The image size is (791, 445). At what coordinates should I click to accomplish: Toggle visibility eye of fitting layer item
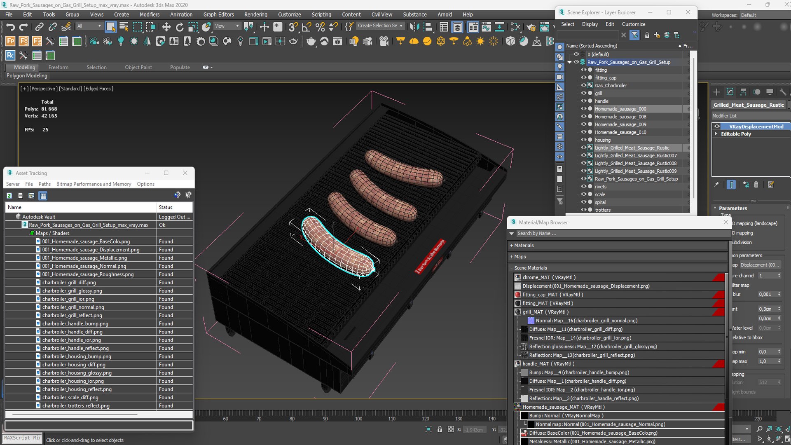583,70
